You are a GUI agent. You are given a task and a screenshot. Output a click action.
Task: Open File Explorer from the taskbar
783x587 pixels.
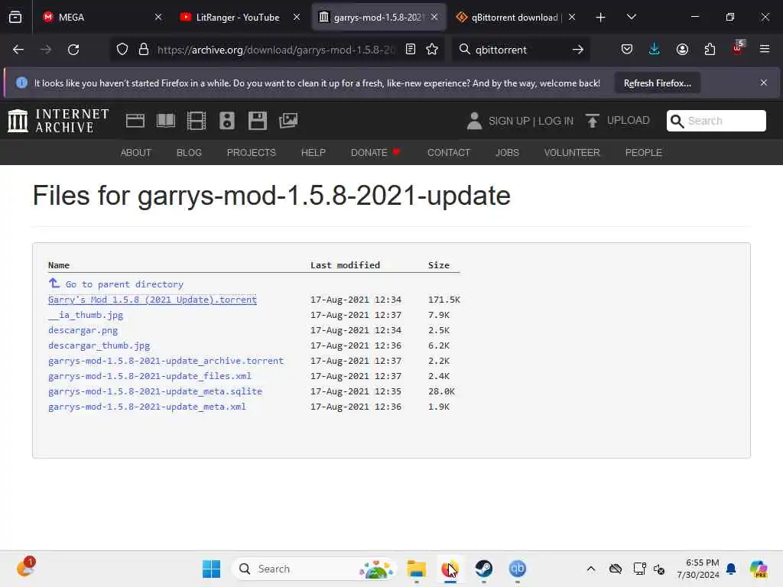point(417,569)
